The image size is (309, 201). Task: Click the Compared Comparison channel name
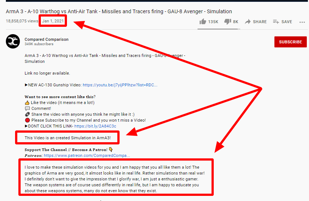point(46,39)
